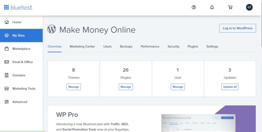Open the shopping cart icon
This screenshot has height=132, width=262.
tap(230, 7)
